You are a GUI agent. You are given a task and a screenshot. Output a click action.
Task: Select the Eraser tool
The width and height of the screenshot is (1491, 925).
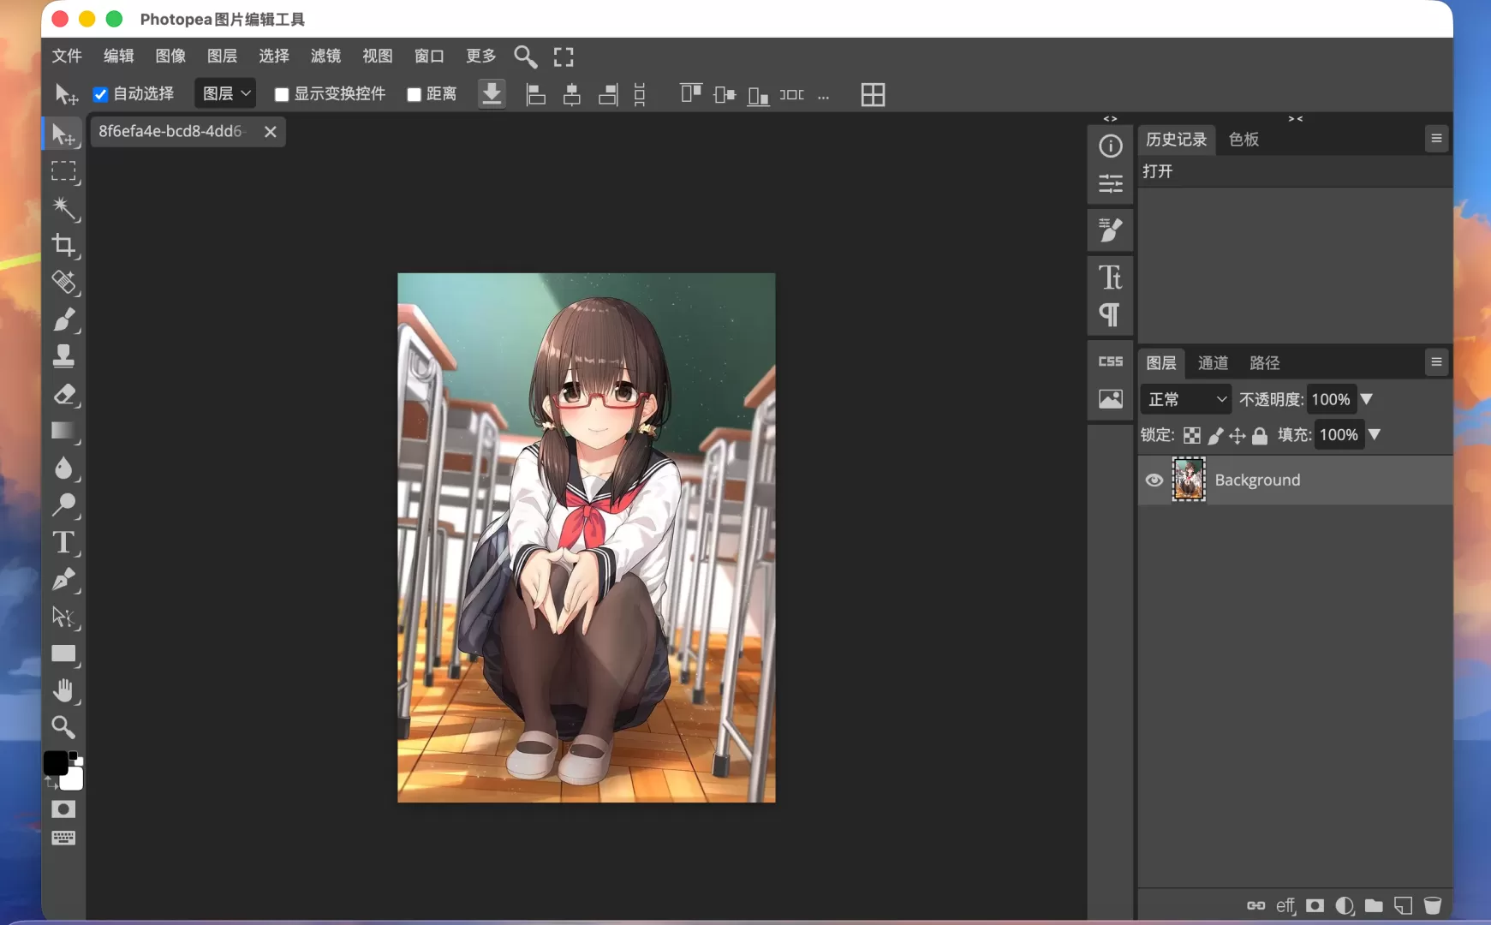pos(63,394)
